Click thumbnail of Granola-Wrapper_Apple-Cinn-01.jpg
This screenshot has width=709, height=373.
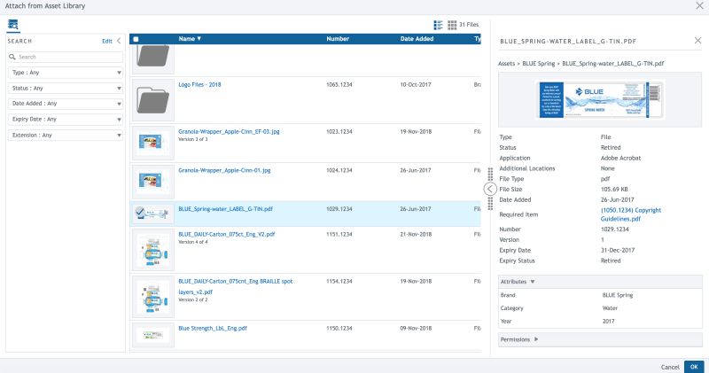(152, 182)
